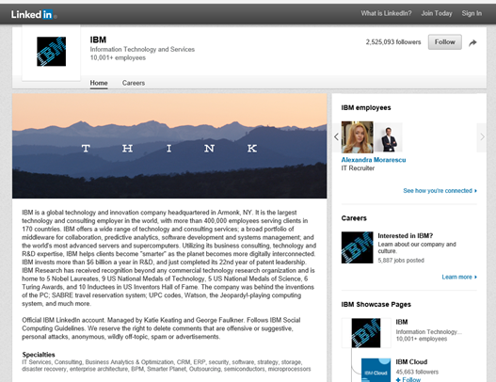Click the IT Recruiter job title
Screen dimensions: 496x382
click(358, 168)
